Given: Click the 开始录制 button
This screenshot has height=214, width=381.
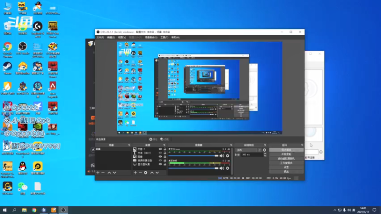Looking at the screenshot, I should pos(286,154).
